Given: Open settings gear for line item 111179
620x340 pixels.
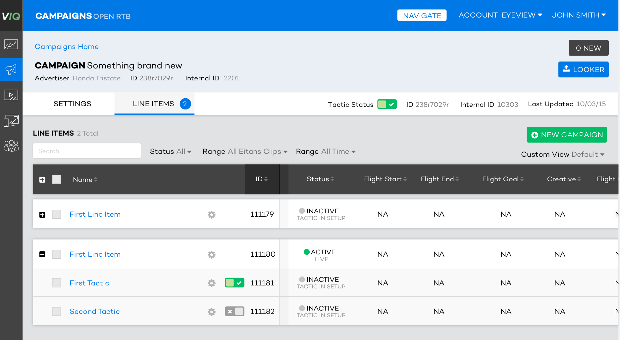Looking at the screenshot, I should [x=211, y=215].
